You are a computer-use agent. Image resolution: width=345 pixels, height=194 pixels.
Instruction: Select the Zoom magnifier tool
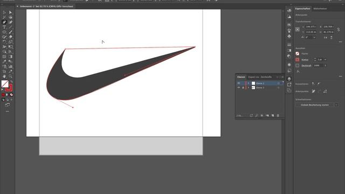point(10,77)
